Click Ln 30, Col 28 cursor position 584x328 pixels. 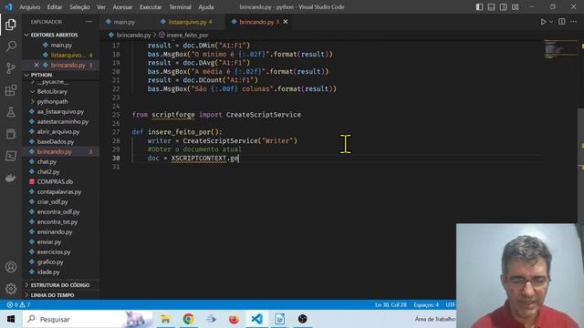(x=391, y=305)
